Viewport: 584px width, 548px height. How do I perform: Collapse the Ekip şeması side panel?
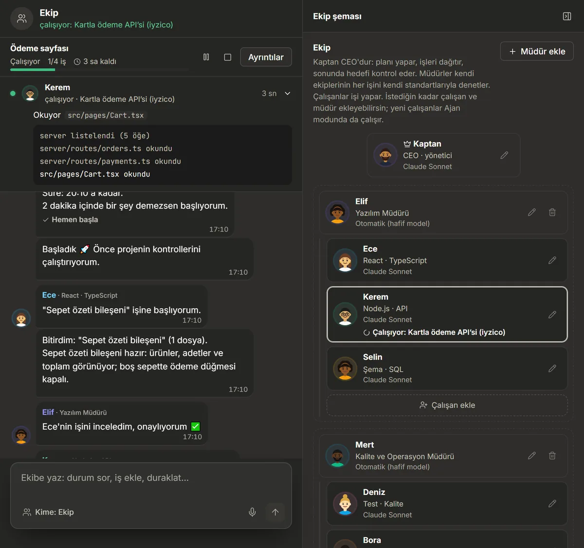click(567, 16)
